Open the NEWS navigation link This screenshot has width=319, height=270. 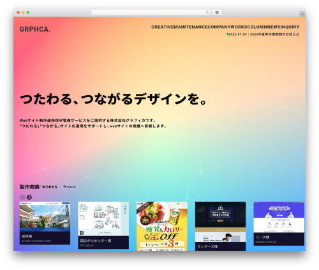(x=274, y=27)
